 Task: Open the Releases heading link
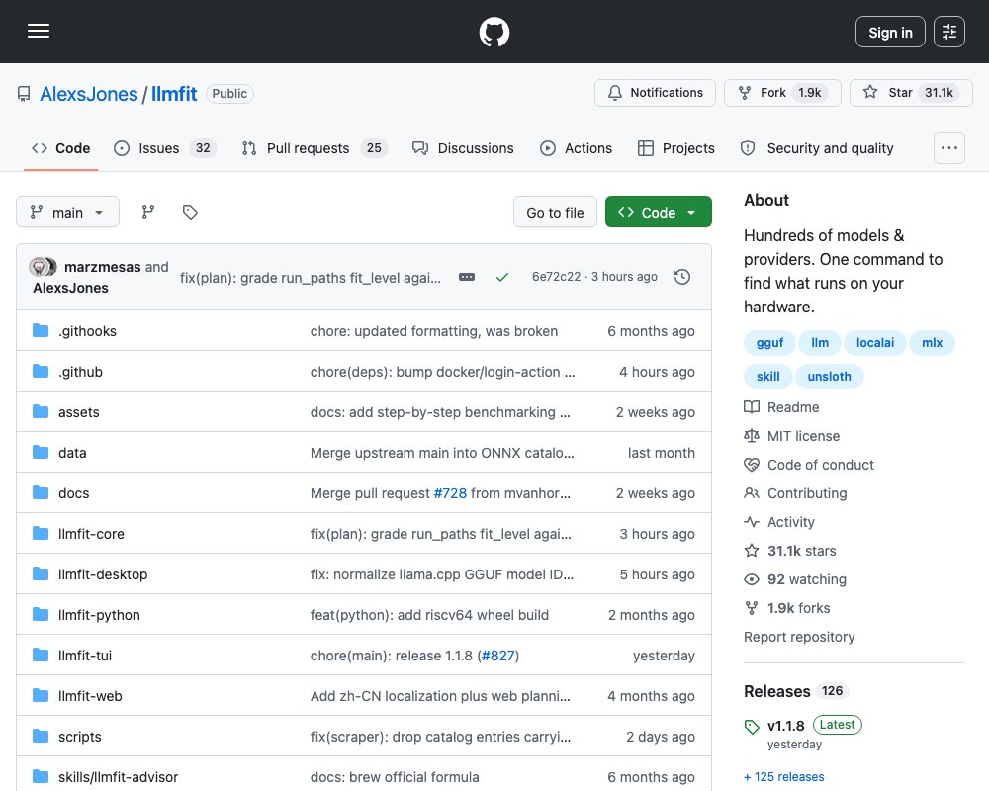[796, 691]
